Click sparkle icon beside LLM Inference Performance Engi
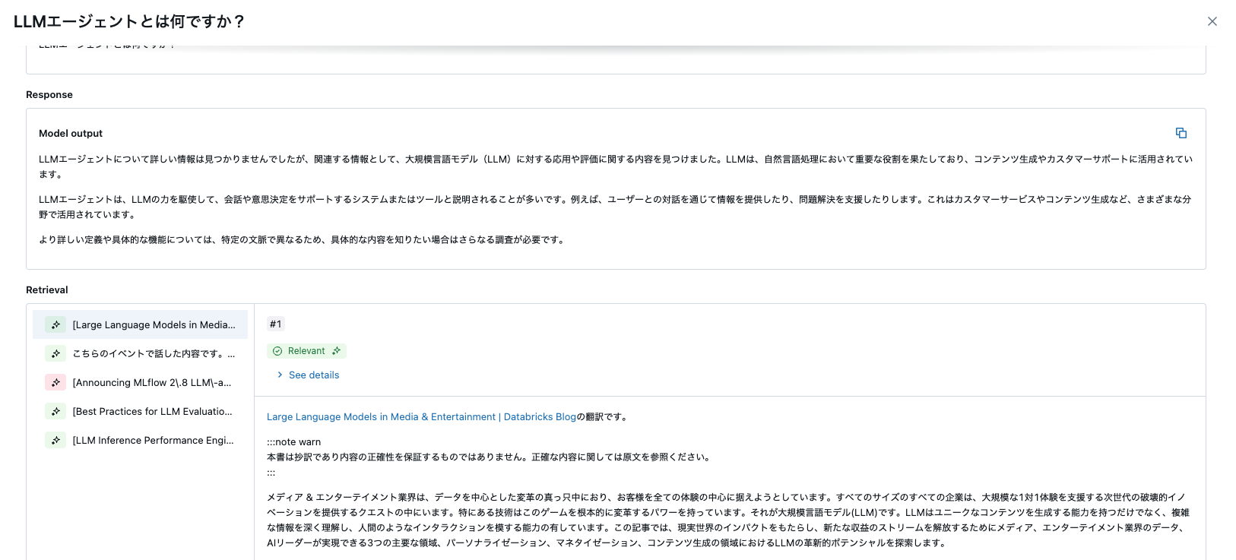 [x=55, y=440]
